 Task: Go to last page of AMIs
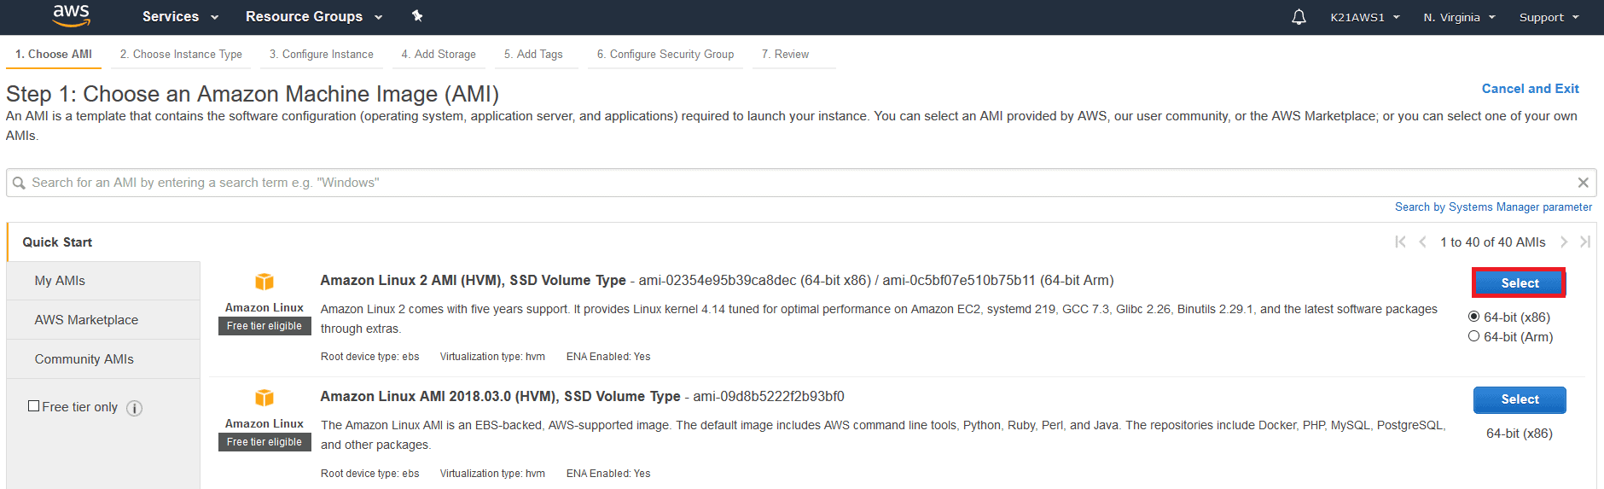[x=1585, y=242]
